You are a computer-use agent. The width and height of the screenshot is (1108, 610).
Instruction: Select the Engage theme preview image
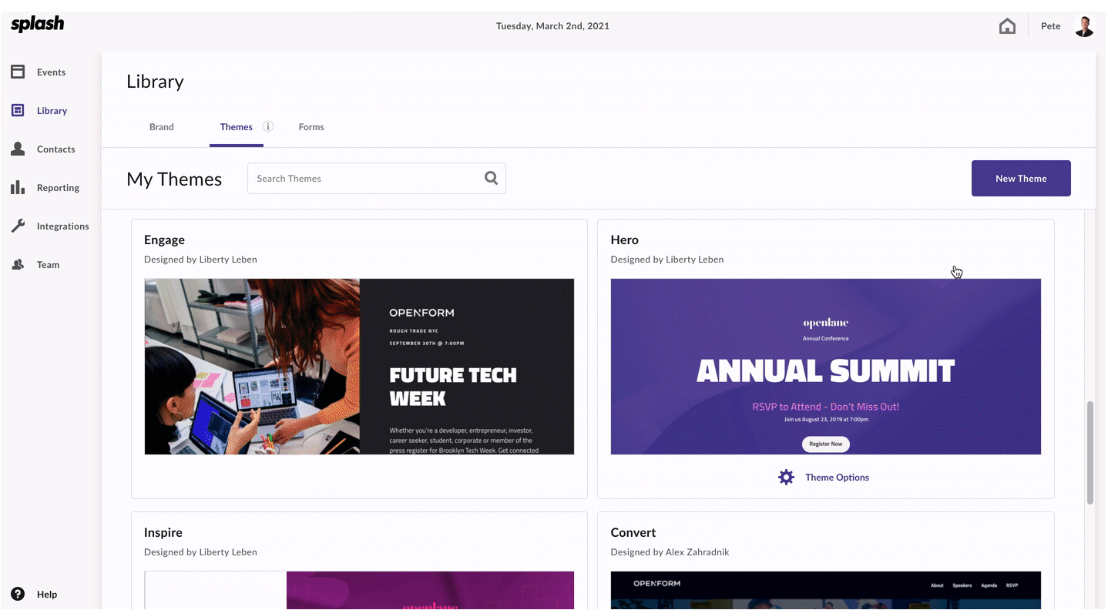coord(359,367)
